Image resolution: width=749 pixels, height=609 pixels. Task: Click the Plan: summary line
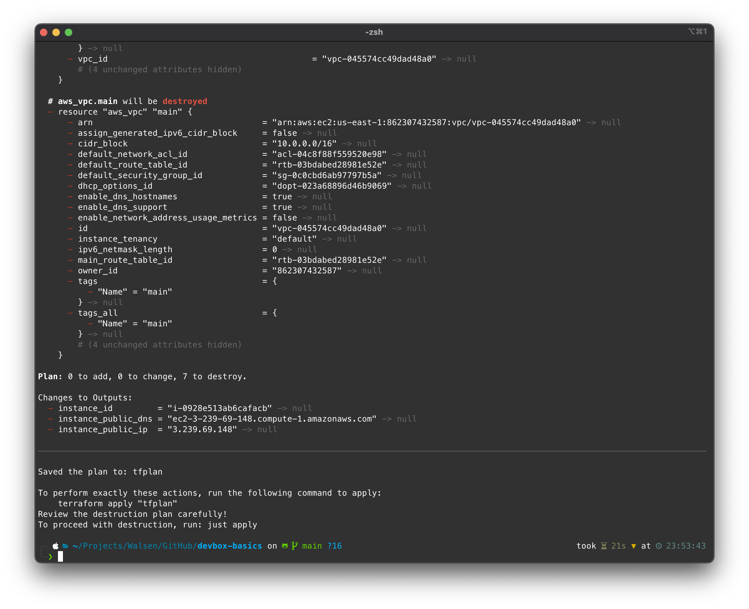coord(142,376)
